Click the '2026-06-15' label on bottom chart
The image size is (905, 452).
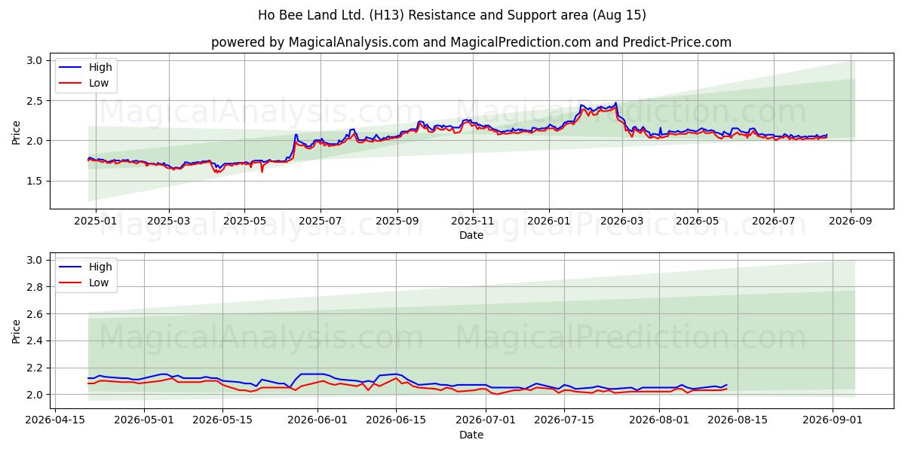[395, 420]
